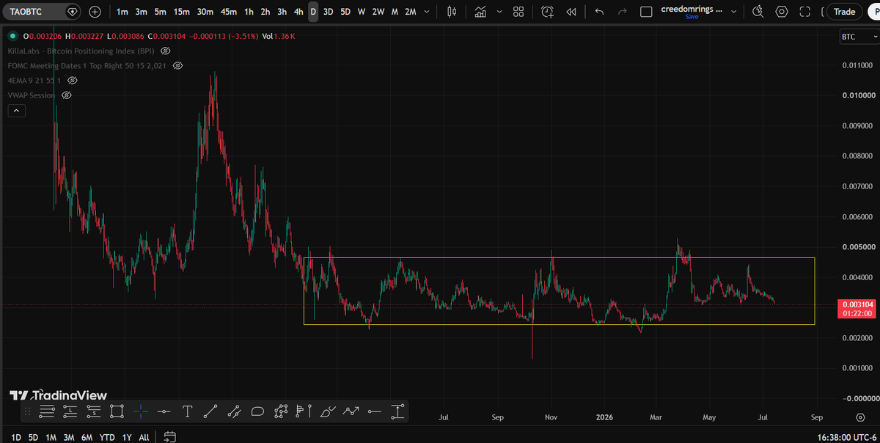Open the Indicators icon
The width and height of the screenshot is (880, 443).
pos(480,12)
